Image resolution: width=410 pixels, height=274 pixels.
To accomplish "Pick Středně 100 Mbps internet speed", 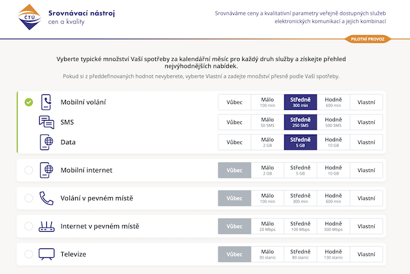I will [x=300, y=226].
